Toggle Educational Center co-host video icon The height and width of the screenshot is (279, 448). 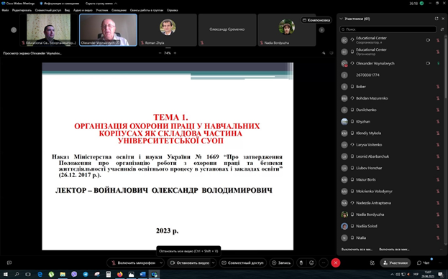coord(428,40)
